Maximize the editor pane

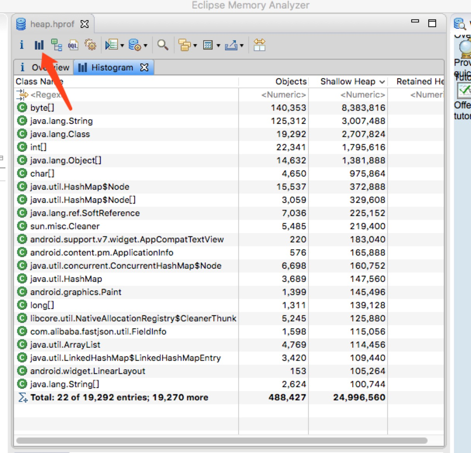(x=432, y=23)
